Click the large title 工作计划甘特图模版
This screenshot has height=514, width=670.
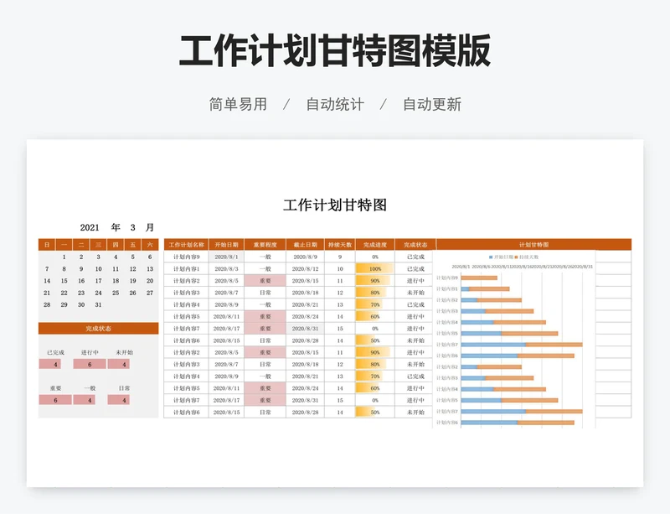tap(334, 51)
